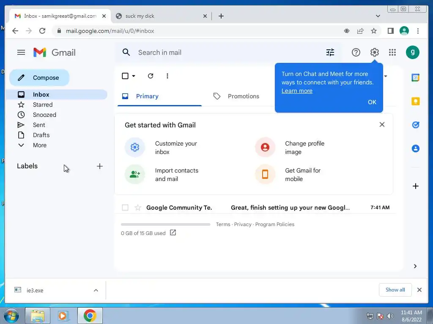The image size is (433, 324).
Task: Click the Gmail logo
Action: pyautogui.click(x=55, y=52)
